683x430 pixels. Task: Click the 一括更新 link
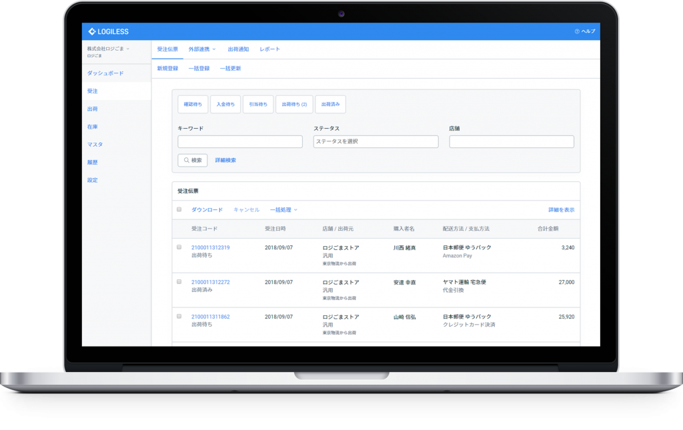pyautogui.click(x=230, y=68)
